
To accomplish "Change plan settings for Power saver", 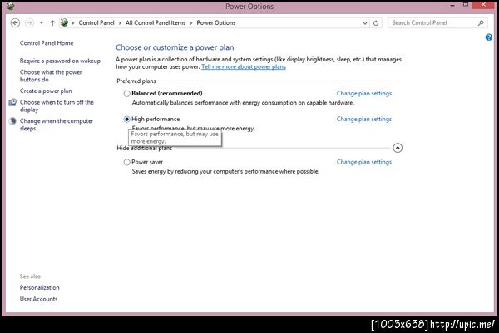I will 364,162.
